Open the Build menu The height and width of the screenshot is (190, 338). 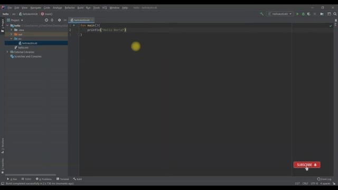click(x=80, y=7)
